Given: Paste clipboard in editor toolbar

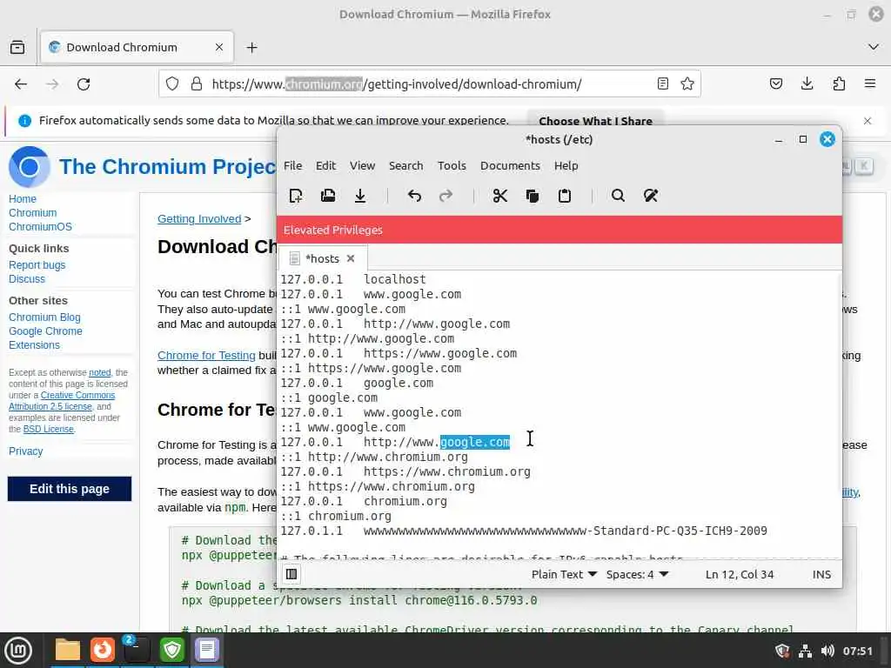Looking at the screenshot, I should click(564, 196).
